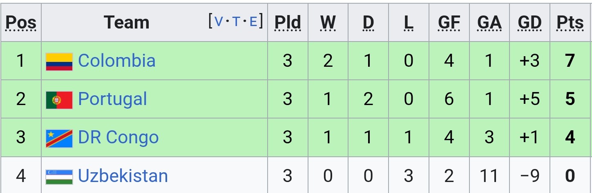
Task: Click the GA column header
Action: tap(489, 23)
